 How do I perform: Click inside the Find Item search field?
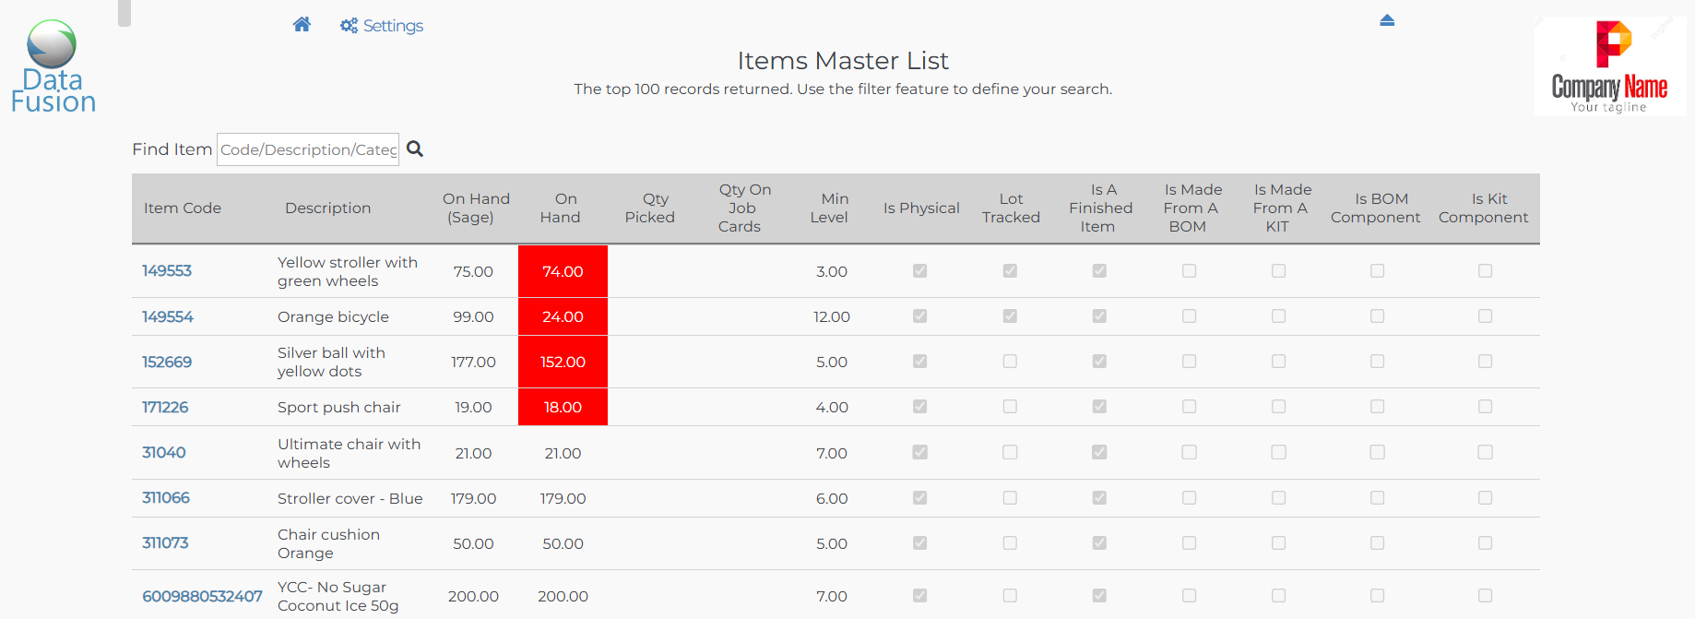(308, 149)
